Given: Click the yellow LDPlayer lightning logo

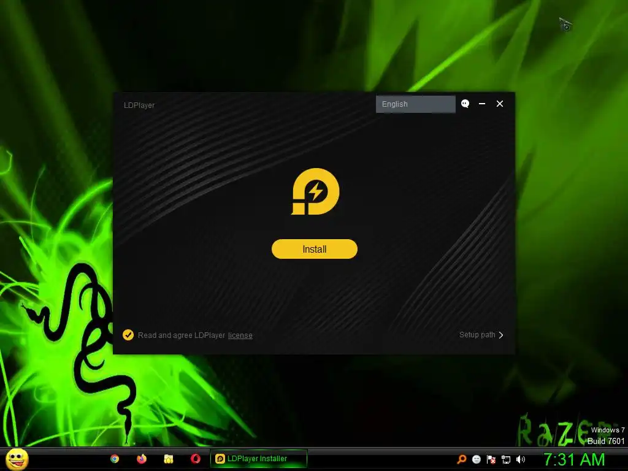Looking at the screenshot, I should (315, 191).
